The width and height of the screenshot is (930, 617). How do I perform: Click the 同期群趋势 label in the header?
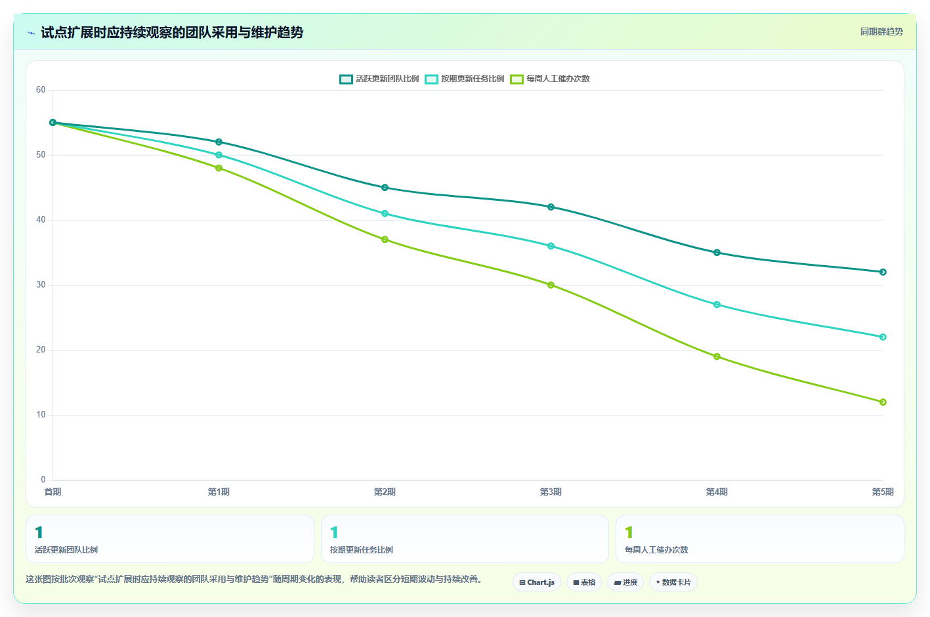point(881,32)
